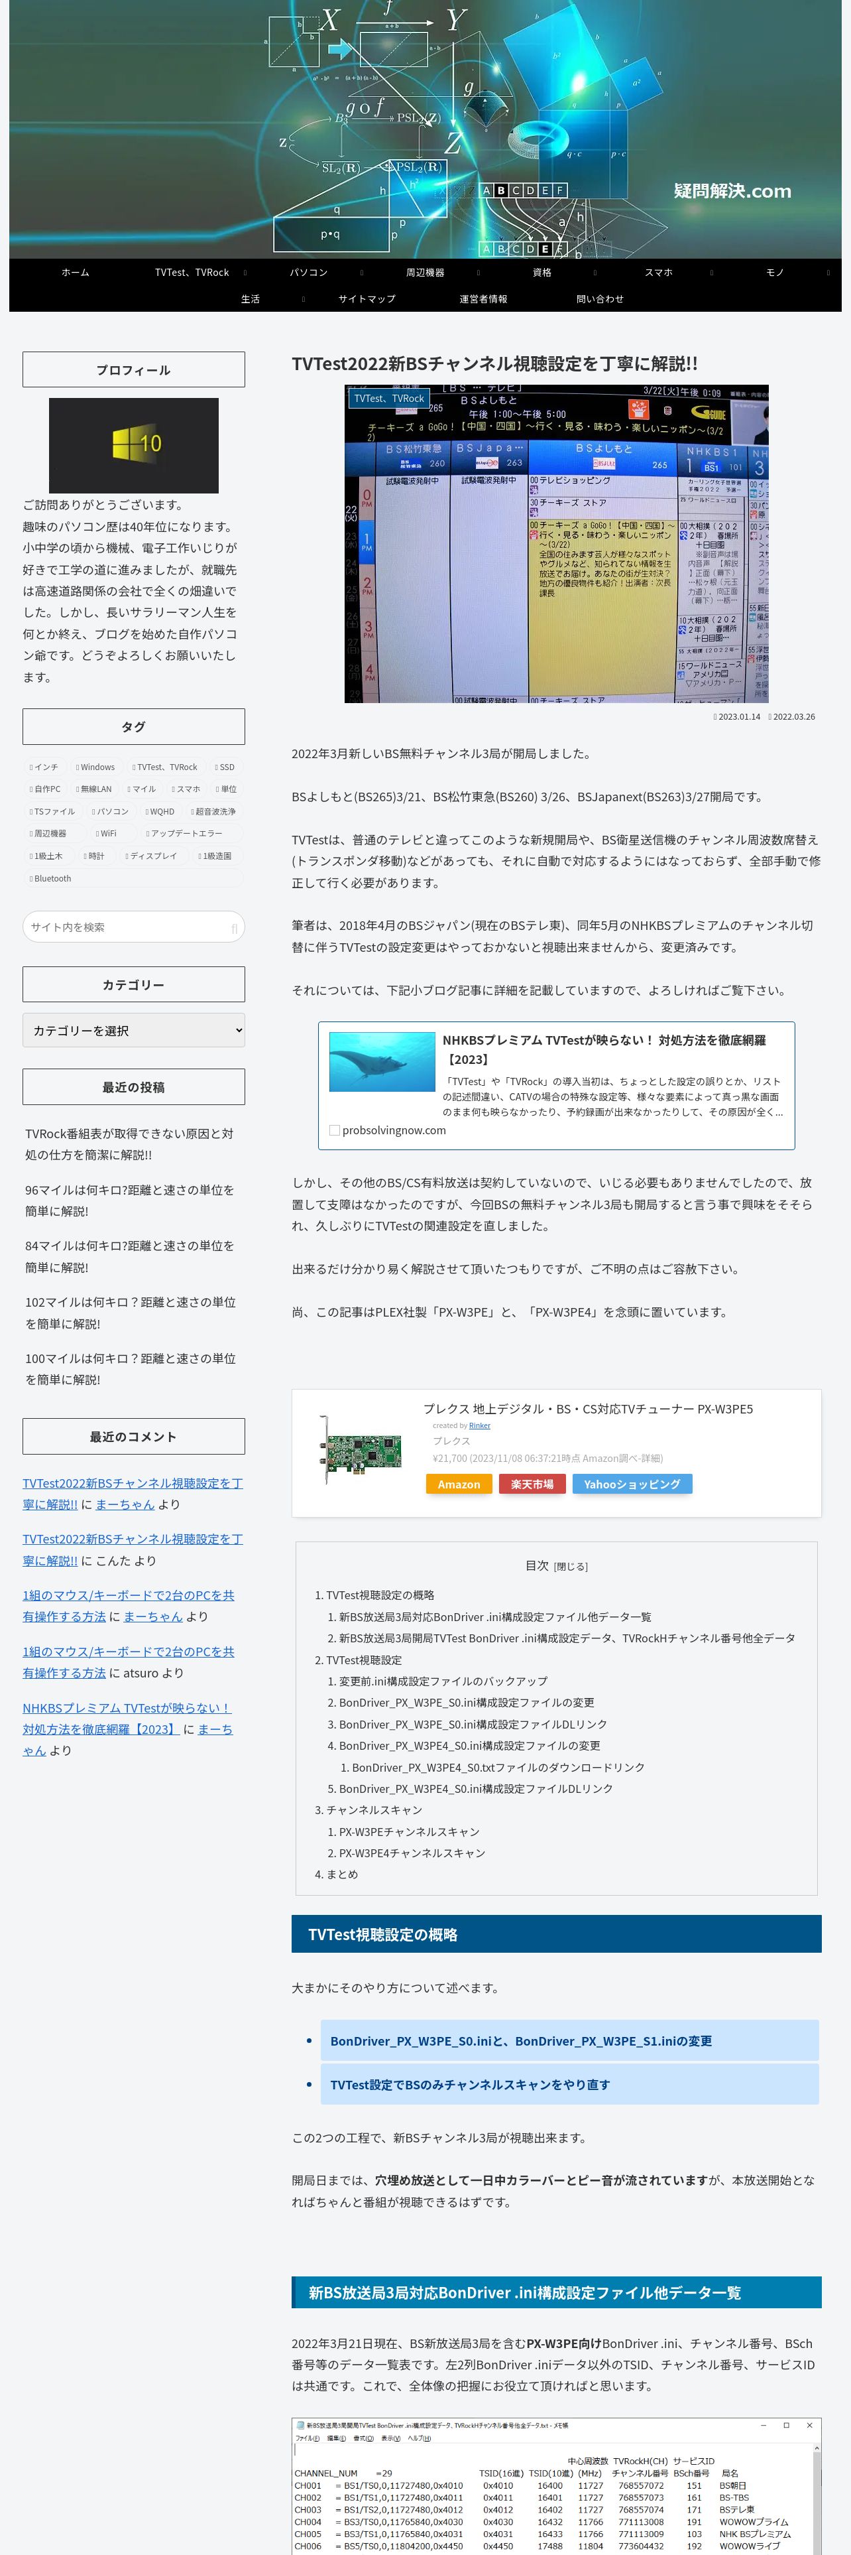The width and height of the screenshot is (851, 2555).
Task: Open the 資格 menu item
Action: [x=542, y=273]
